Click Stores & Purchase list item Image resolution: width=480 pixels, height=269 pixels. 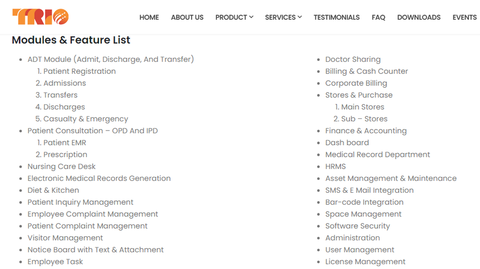[359, 95]
